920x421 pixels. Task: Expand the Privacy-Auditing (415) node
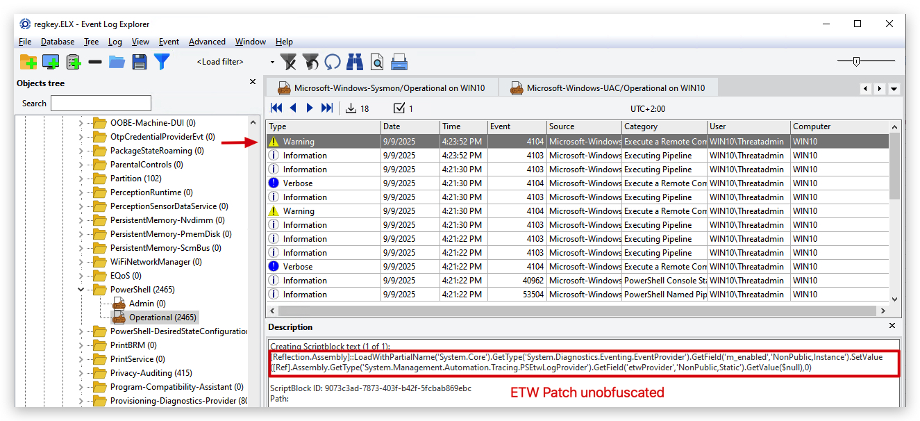click(81, 373)
